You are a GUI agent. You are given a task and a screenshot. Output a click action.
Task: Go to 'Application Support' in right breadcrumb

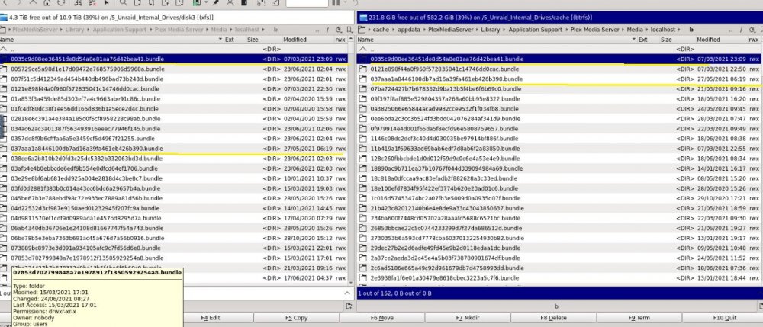click(536, 30)
